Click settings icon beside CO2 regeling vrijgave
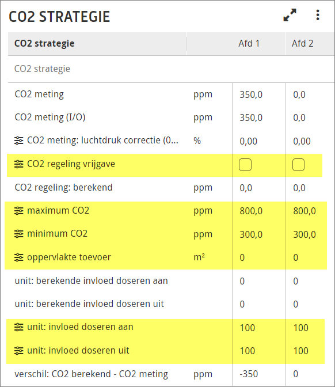 coord(19,164)
